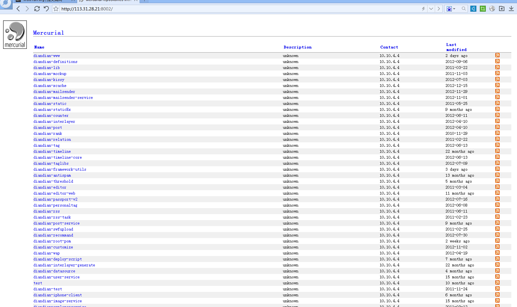517x307 pixels.
Task: Open RSS feed for diandian-counter
Action: click(x=497, y=115)
